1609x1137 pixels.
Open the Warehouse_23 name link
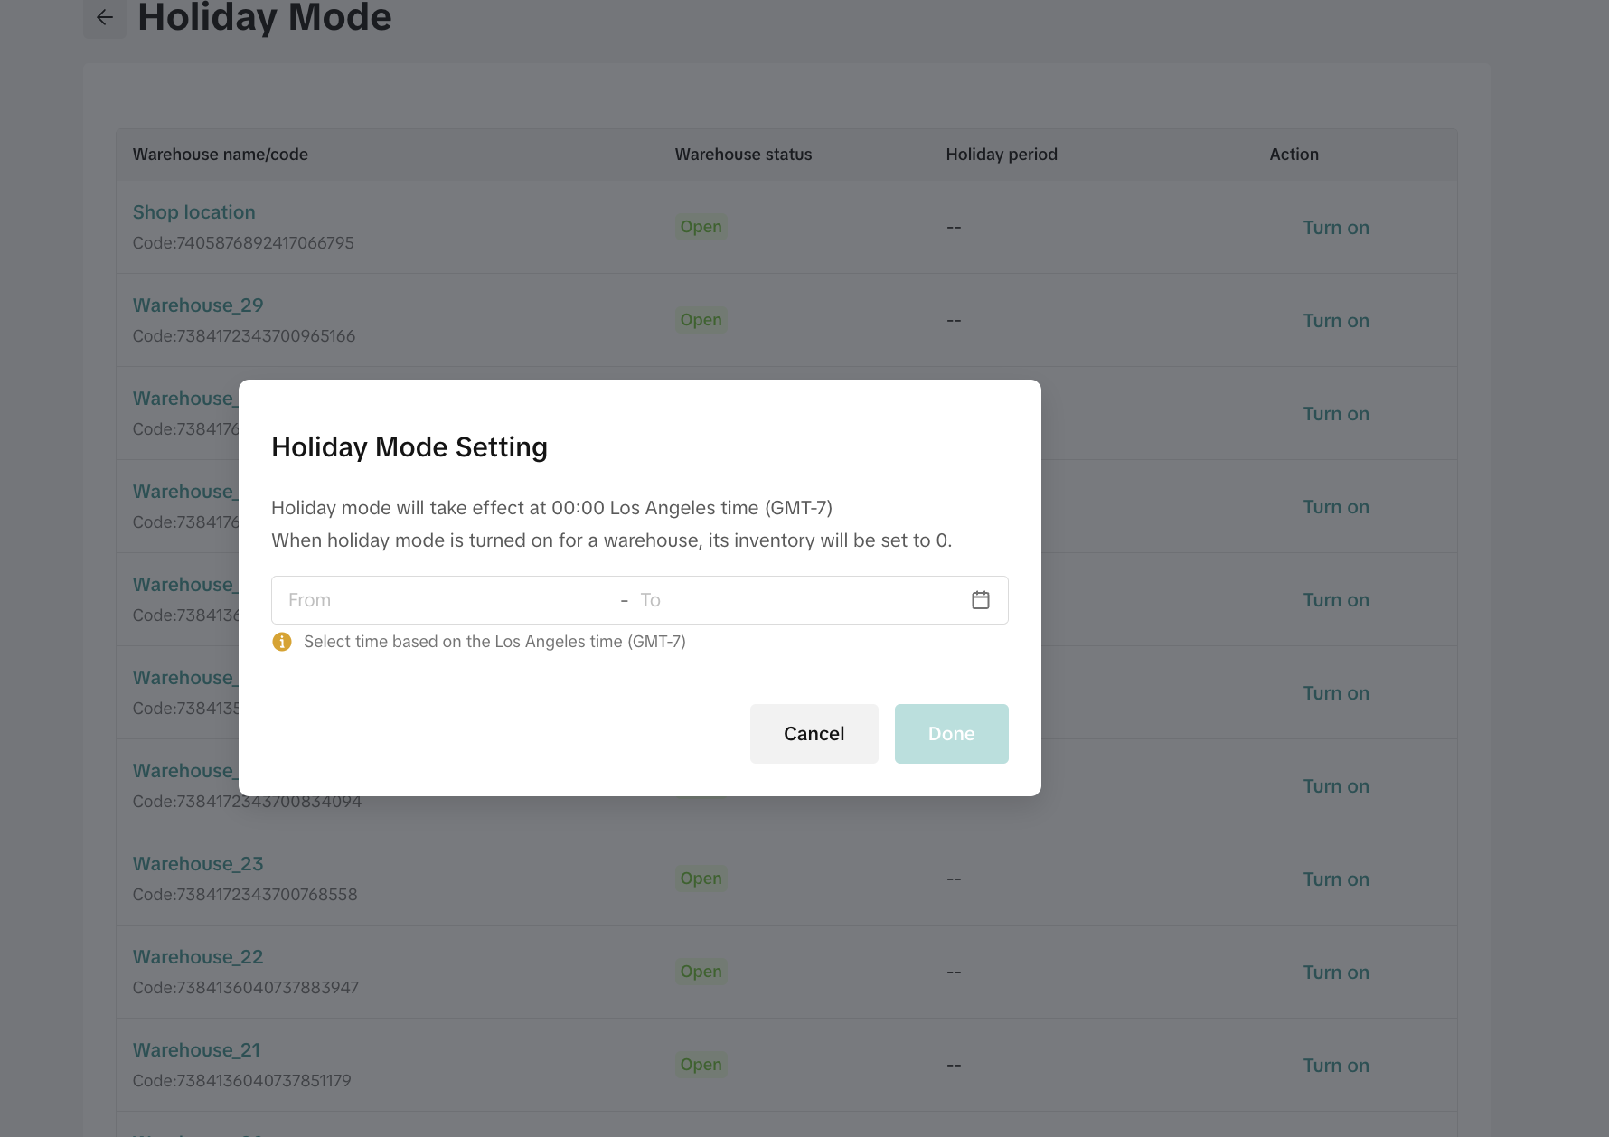pyautogui.click(x=198, y=864)
